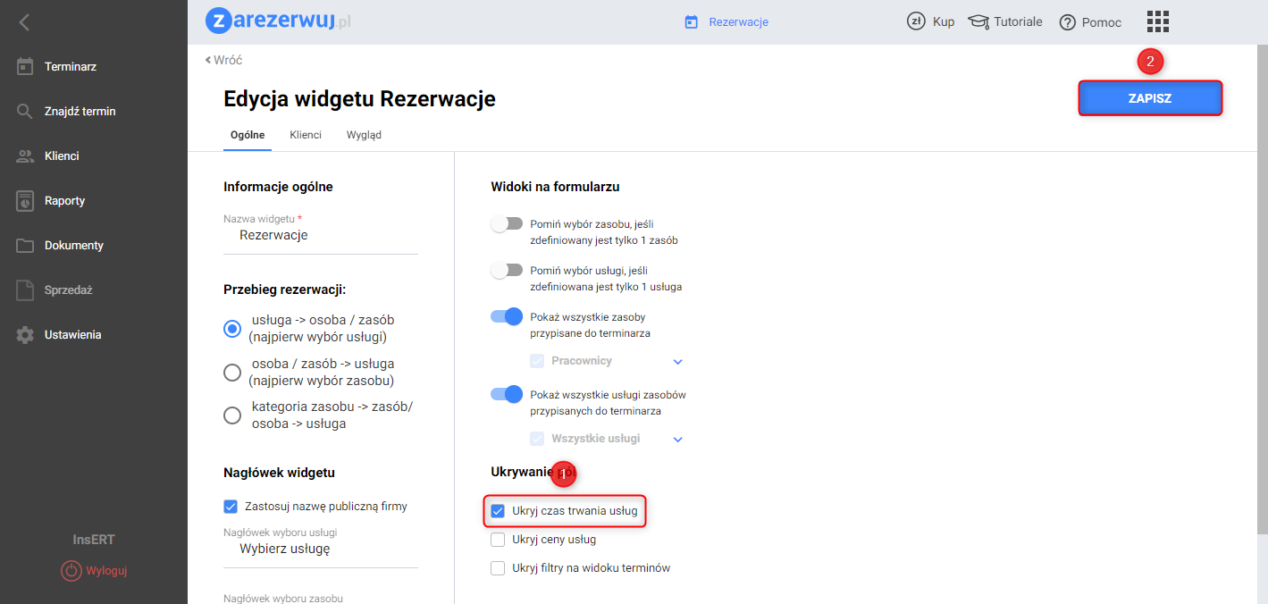Viewport: 1268px width, 604px height.
Task: Check the 'Ukryj ceny usług' checkbox
Action: [x=498, y=540]
